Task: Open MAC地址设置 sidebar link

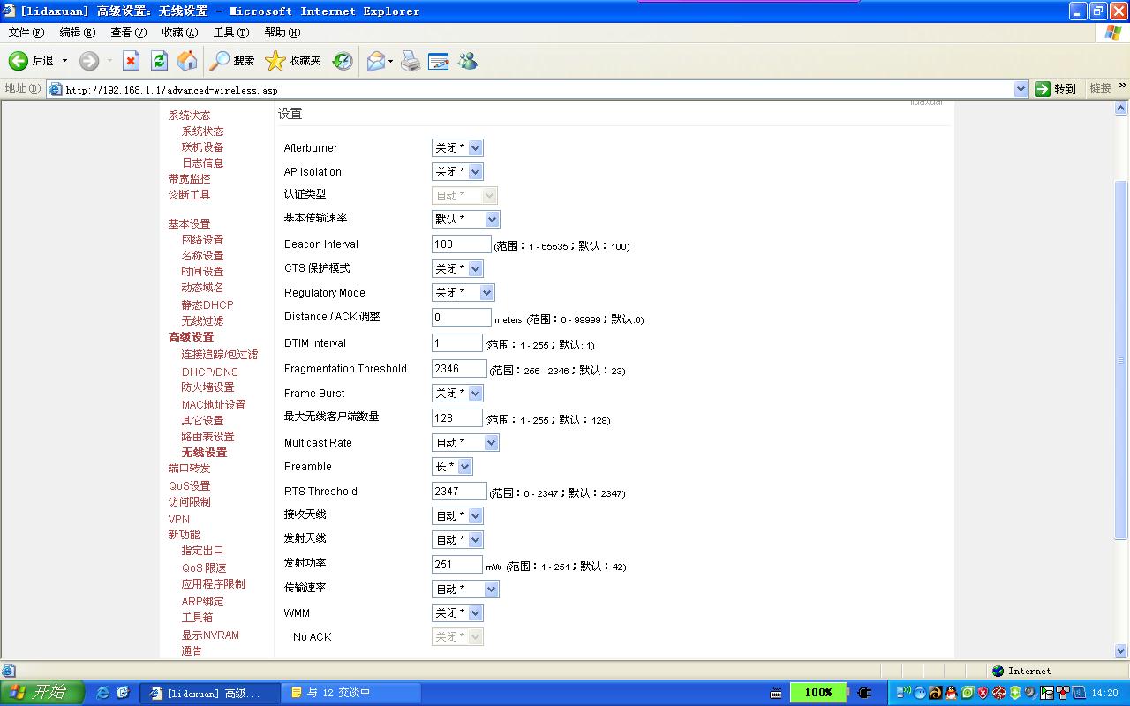Action: 214,405
